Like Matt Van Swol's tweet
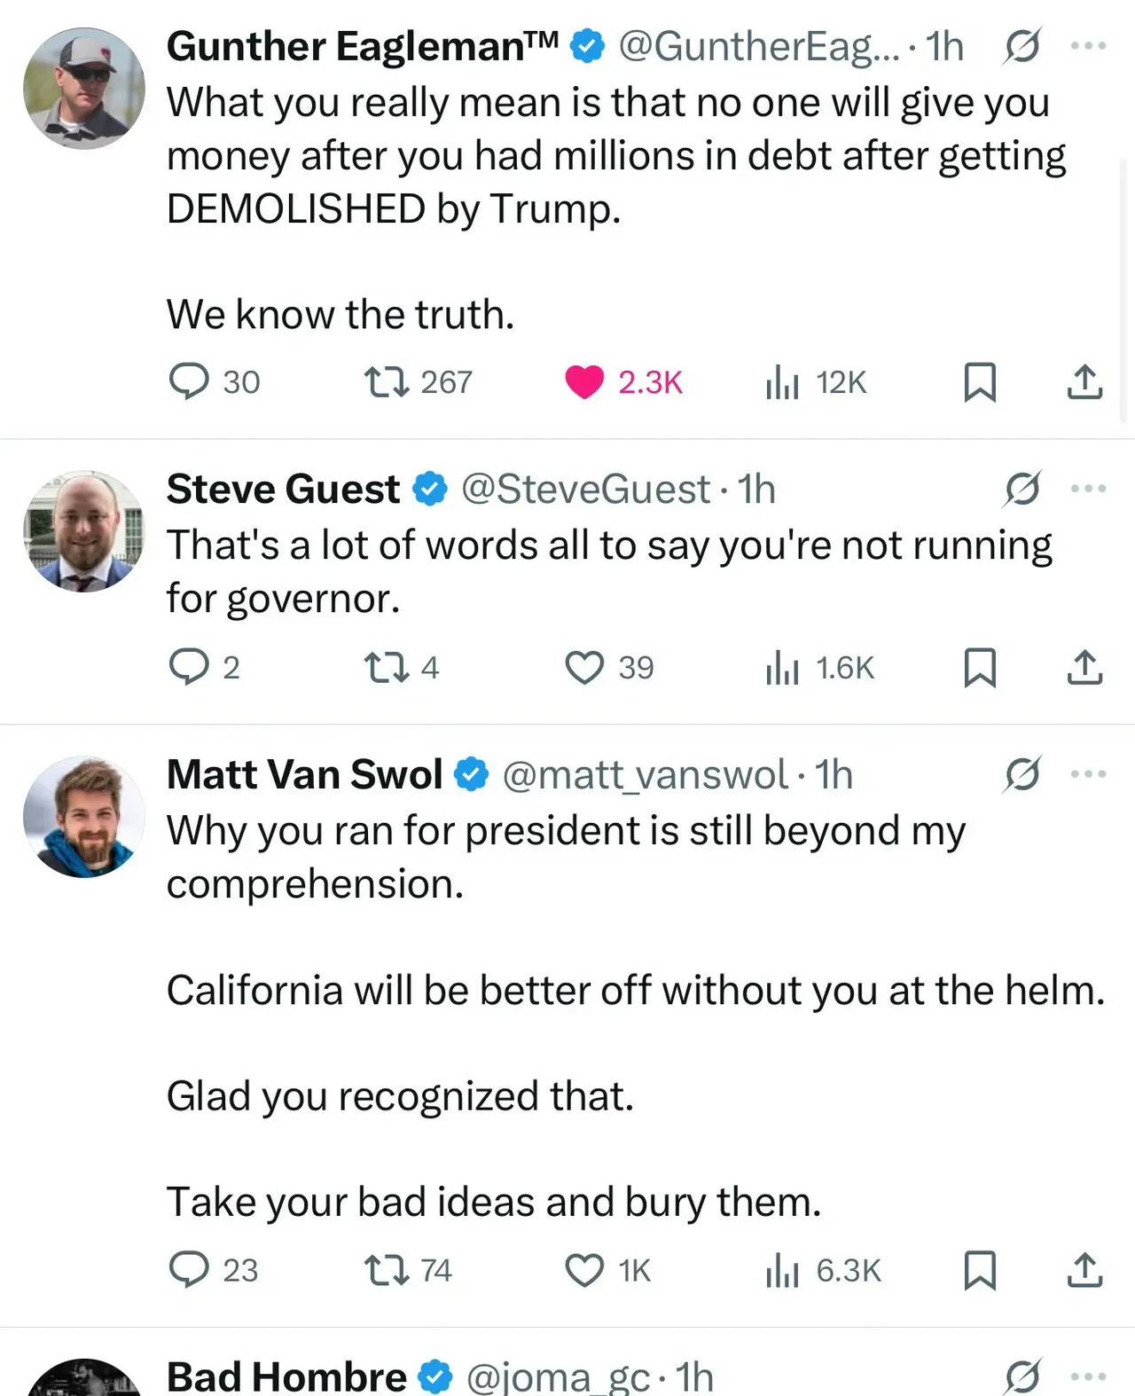Viewport: 1135px width, 1396px height. [x=584, y=1270]
